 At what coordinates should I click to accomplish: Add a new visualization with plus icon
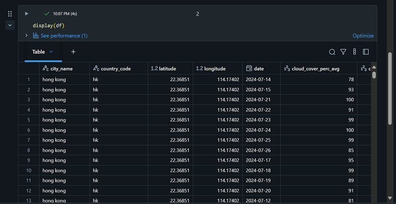click(73, 52)
